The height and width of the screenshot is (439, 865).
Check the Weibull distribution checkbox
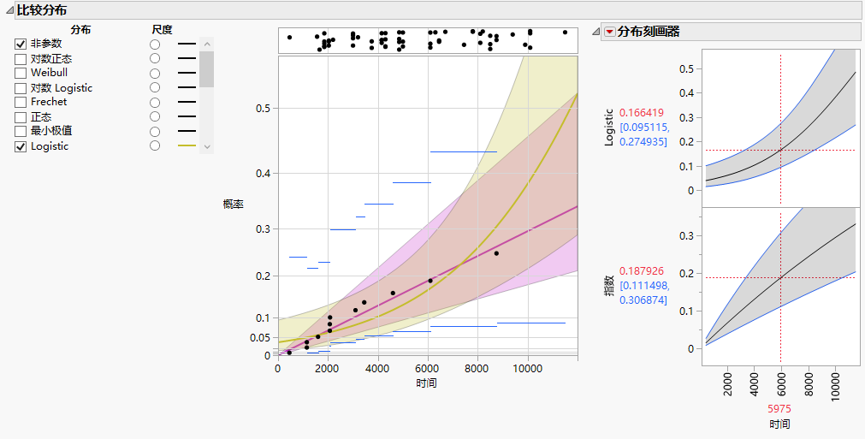click(21, 74)
